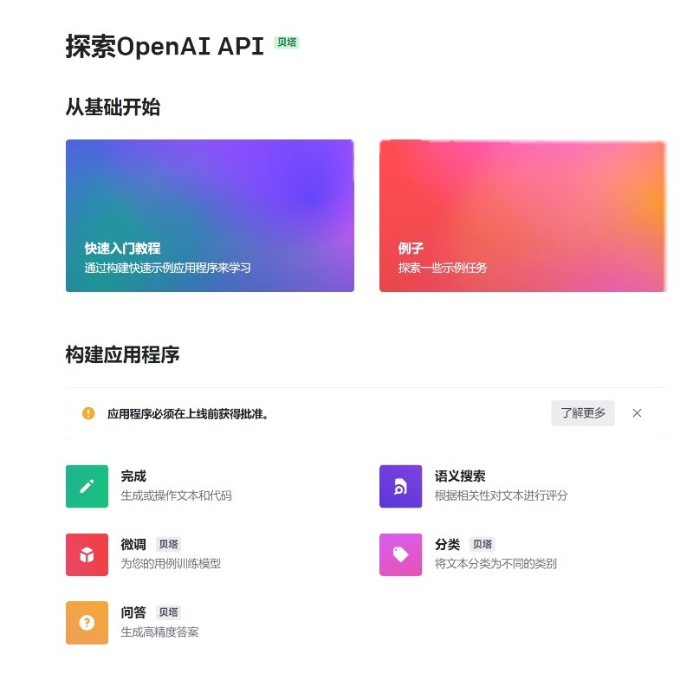Click the 问答 title link

[x=133, y=612]
